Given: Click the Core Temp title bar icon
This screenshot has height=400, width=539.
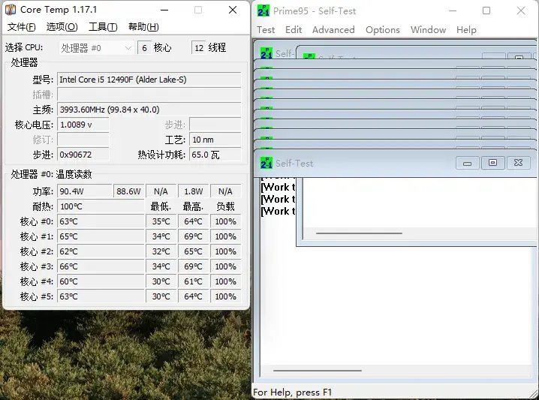Looking at the screenshot, I should click(x=11, y=10).
